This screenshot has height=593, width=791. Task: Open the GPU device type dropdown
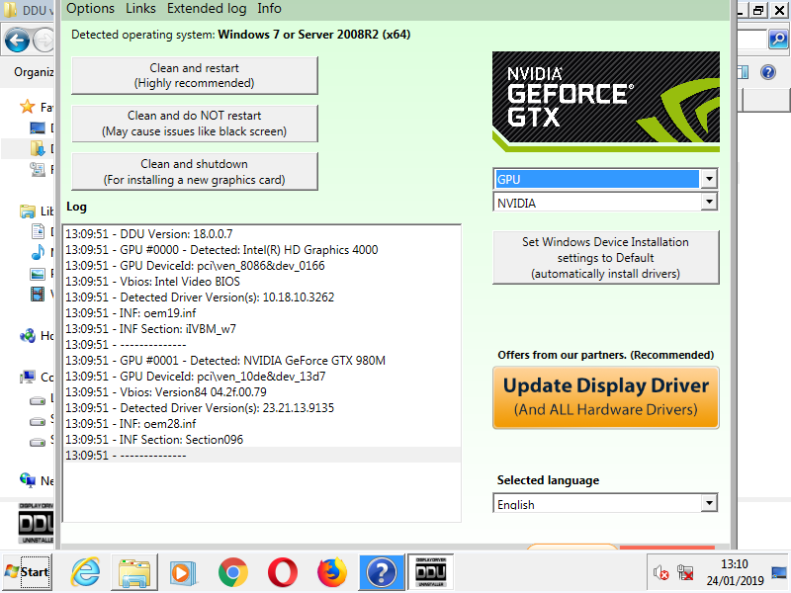(709, 179)
